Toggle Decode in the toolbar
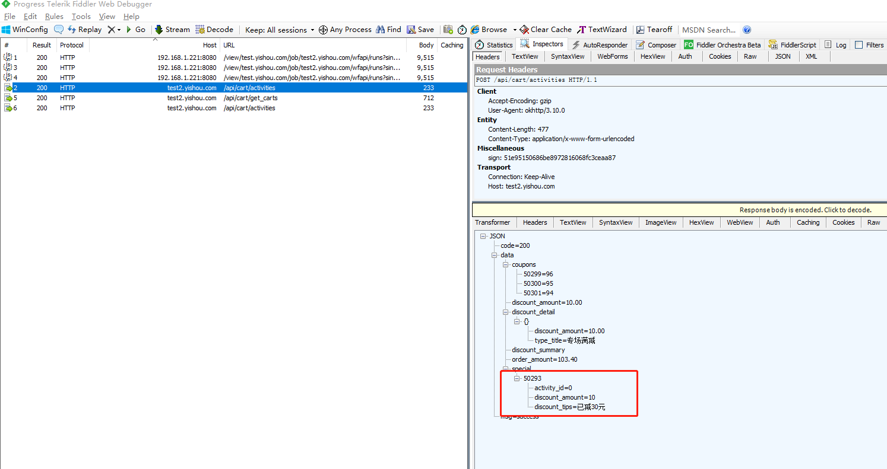Screen dimensions: 887x469 point(215,30)
